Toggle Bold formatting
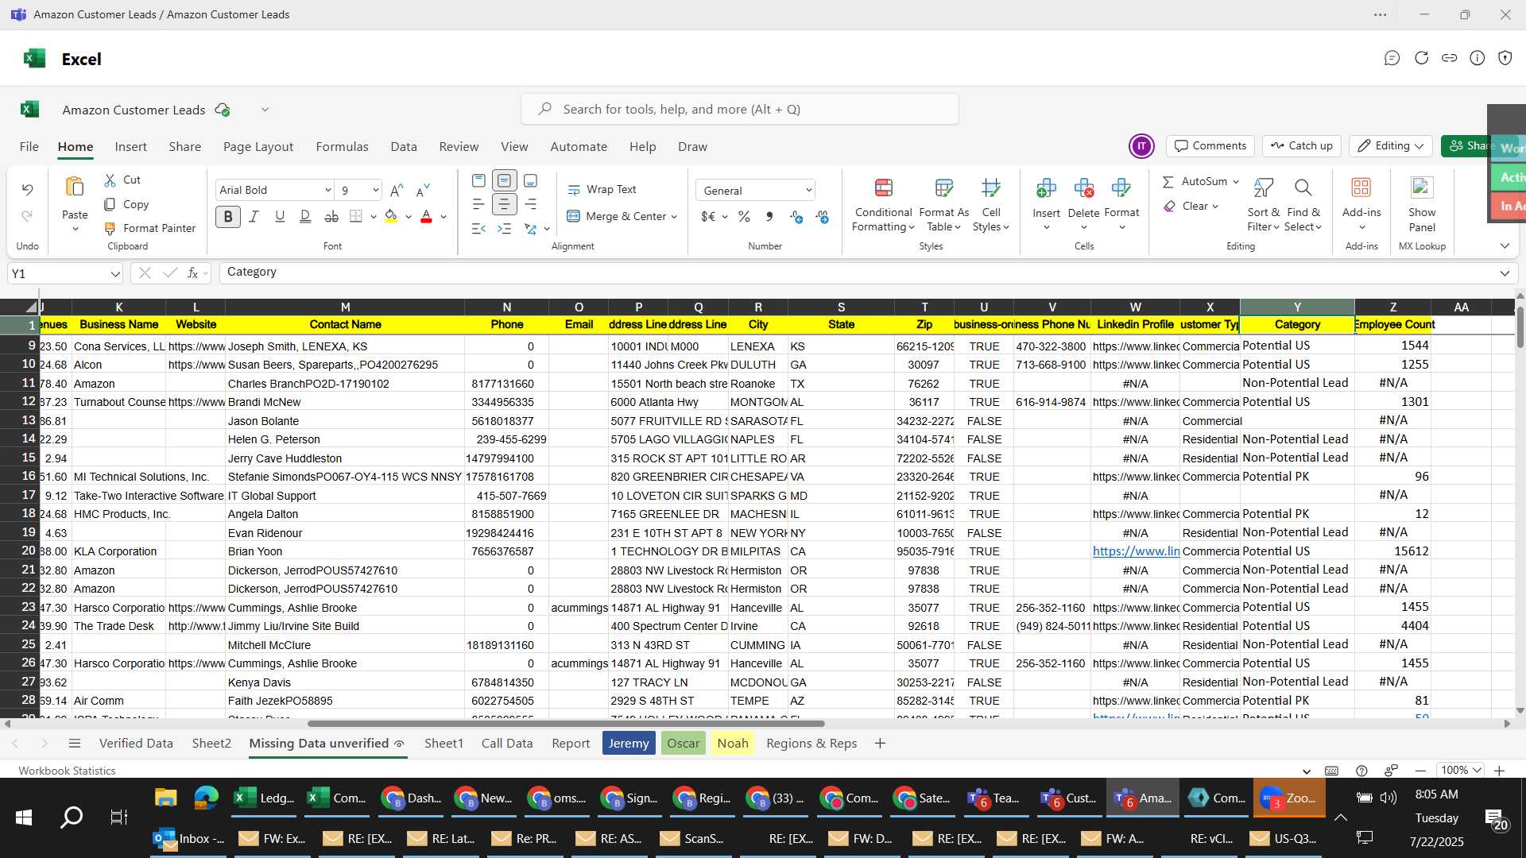The image size is (1526, 858). pos(228,216)
